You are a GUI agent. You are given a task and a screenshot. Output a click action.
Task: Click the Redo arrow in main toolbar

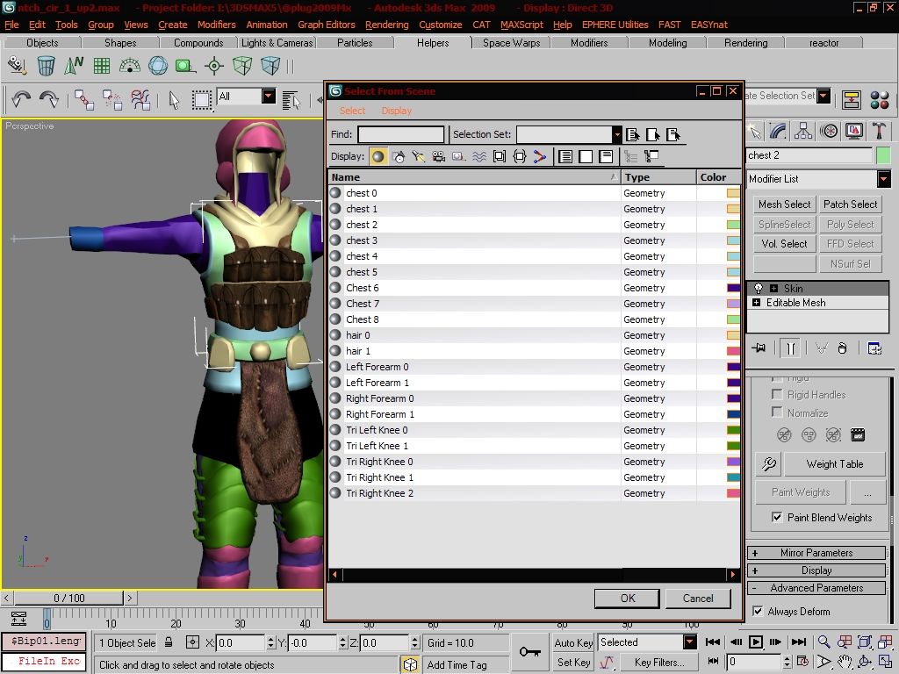pos(49,100)
